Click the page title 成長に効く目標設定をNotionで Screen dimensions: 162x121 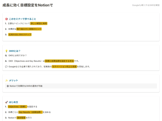28,5
